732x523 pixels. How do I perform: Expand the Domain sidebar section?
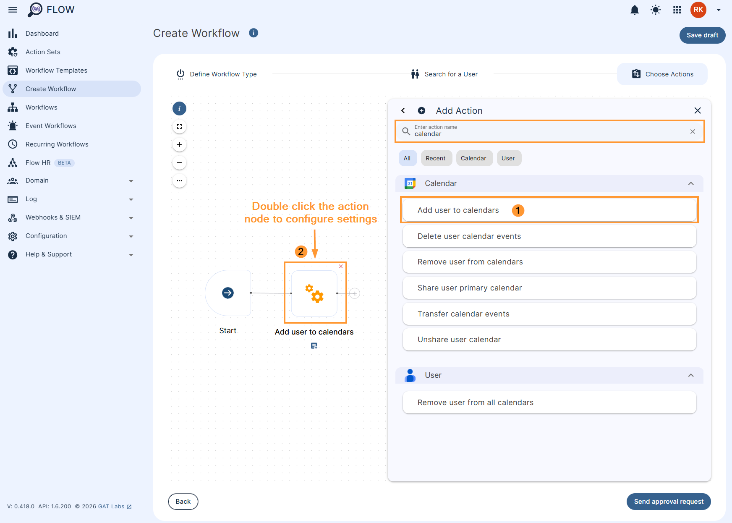(x=131, y=180)
